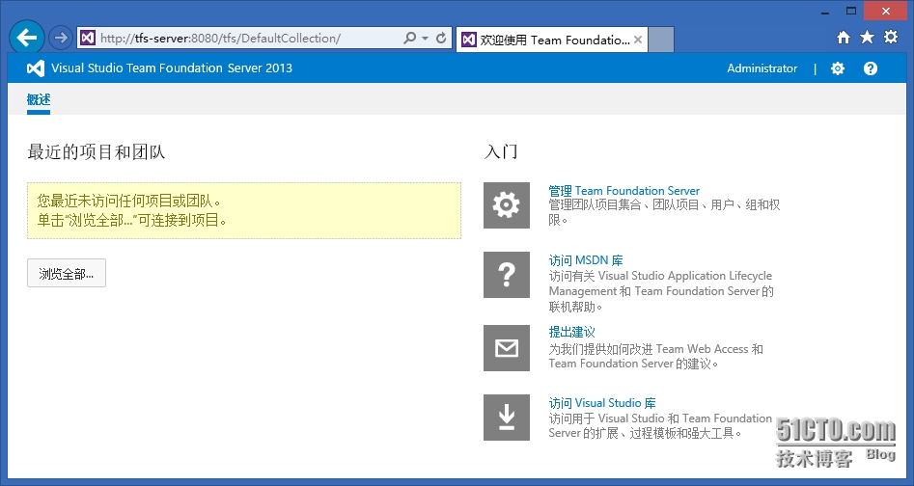
Task: Minimize the browser window
Action: pos(825,12)
